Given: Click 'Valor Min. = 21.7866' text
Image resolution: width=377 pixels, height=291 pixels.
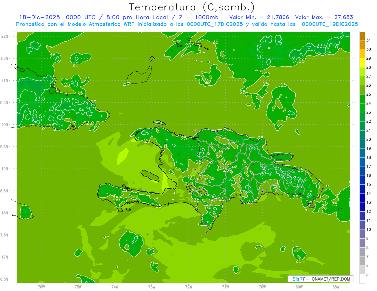Looking at the screenshot, I should tap(260, 17).
